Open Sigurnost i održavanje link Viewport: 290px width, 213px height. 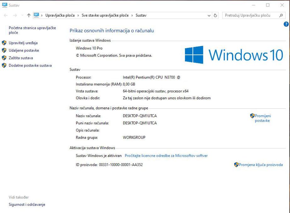tap(27, 204)
